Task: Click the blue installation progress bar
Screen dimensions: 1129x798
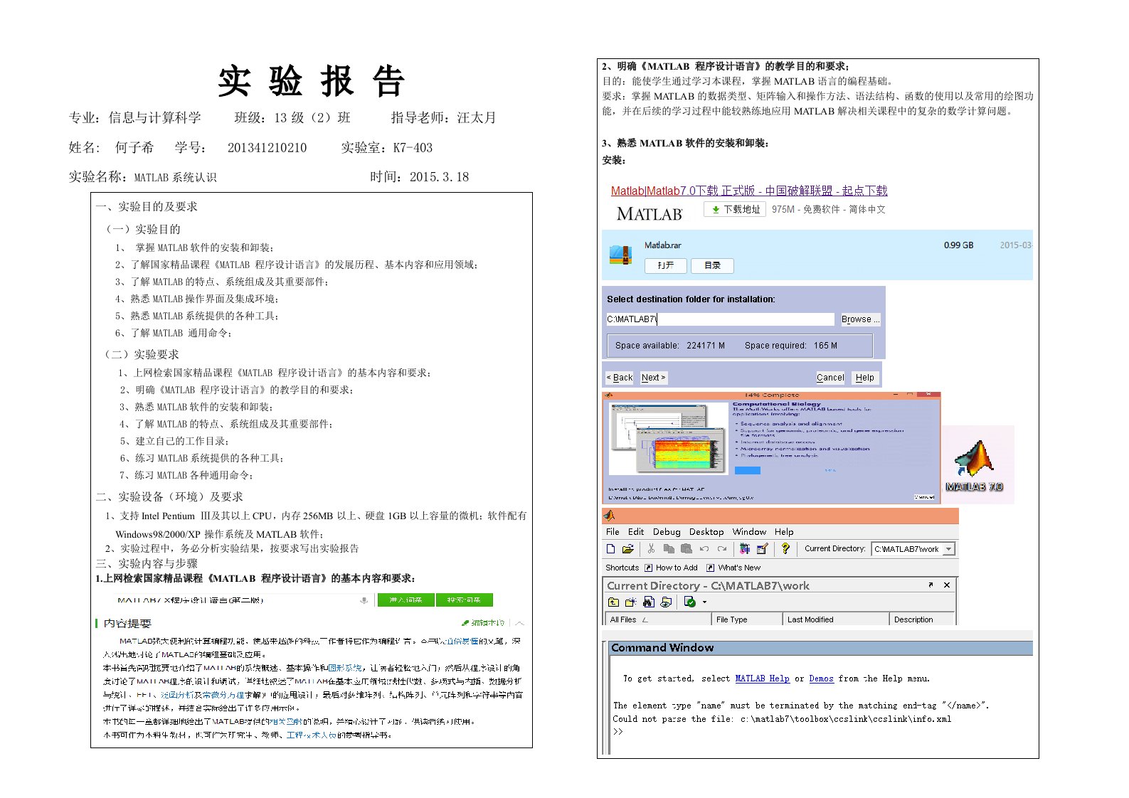Action: 747,470
